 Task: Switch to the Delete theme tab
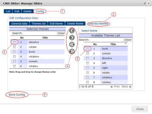tap(75, 24)
